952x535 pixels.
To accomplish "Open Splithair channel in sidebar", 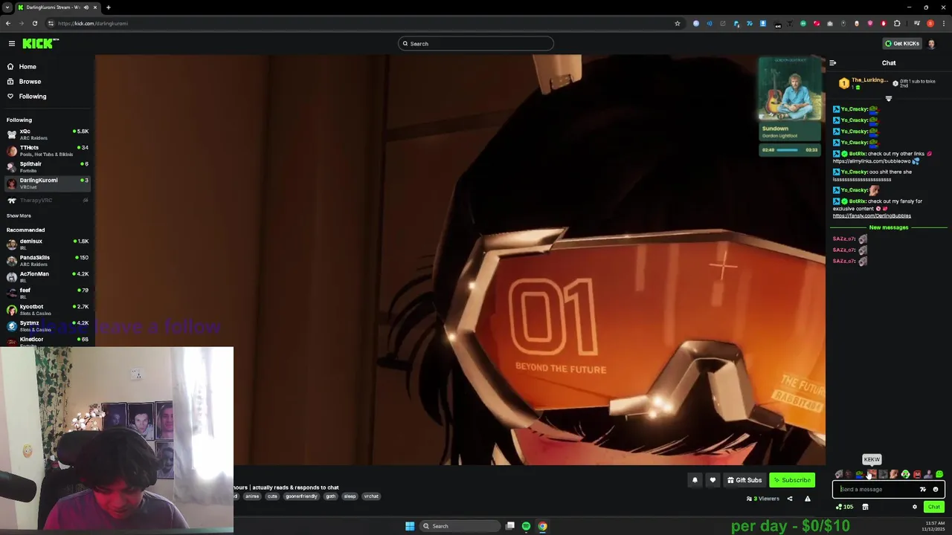I will click(48, 167).
